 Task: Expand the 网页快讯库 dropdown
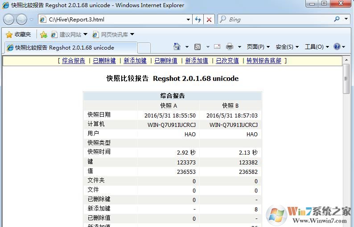click(x=132, y=34)
